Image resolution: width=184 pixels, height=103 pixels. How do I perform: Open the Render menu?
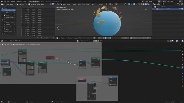tap(13, 1)
